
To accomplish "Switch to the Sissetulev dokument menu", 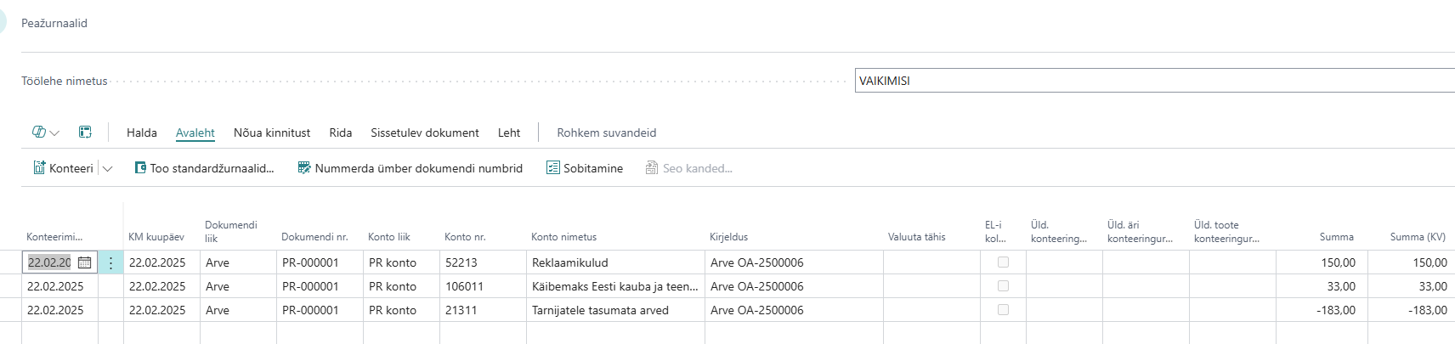I will pyautogui.click(x=425, y=133).
